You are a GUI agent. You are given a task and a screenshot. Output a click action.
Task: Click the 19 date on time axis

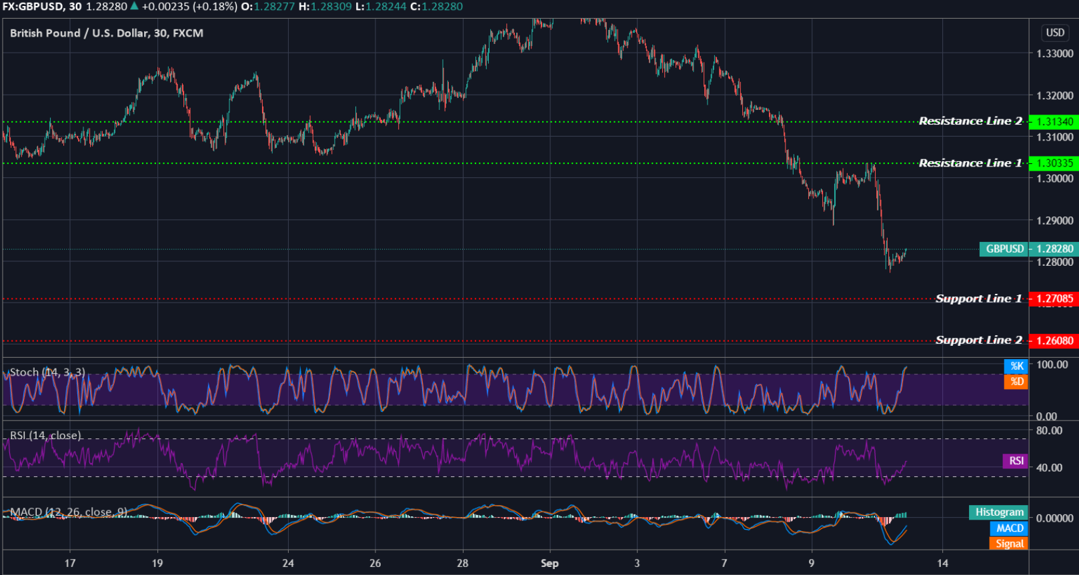[157, 564]
